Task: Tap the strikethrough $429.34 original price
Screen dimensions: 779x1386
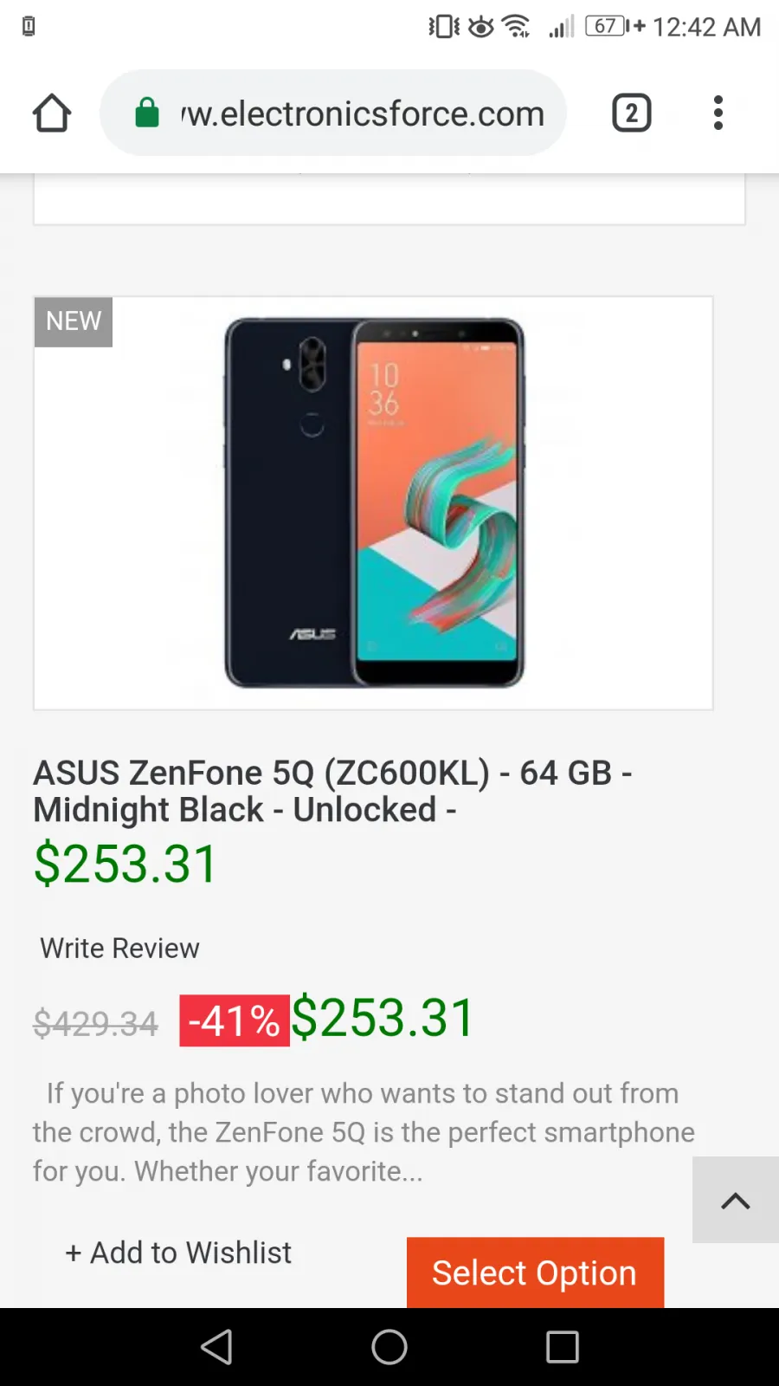Action: coord(95,1024)
